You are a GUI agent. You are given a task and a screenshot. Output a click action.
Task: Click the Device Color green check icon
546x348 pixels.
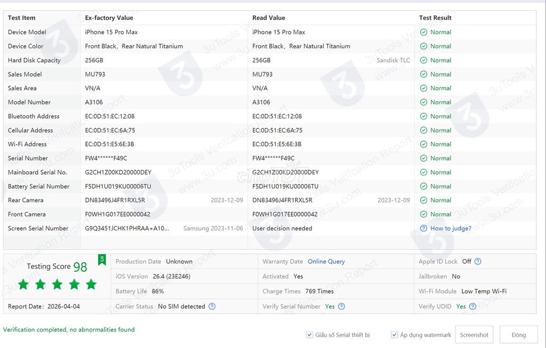click(x=423, y=46)
